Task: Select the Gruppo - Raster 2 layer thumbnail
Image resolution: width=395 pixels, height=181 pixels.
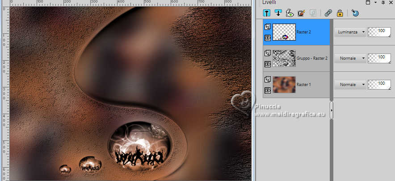Action: 284,58
